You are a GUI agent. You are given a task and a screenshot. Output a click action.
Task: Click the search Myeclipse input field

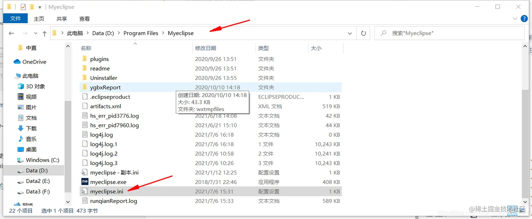449,33
